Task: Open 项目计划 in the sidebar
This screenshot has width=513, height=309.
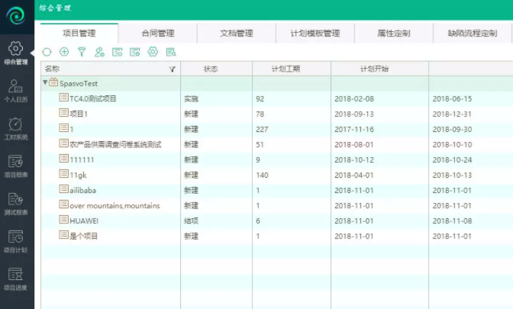Action: coord(17,240)
